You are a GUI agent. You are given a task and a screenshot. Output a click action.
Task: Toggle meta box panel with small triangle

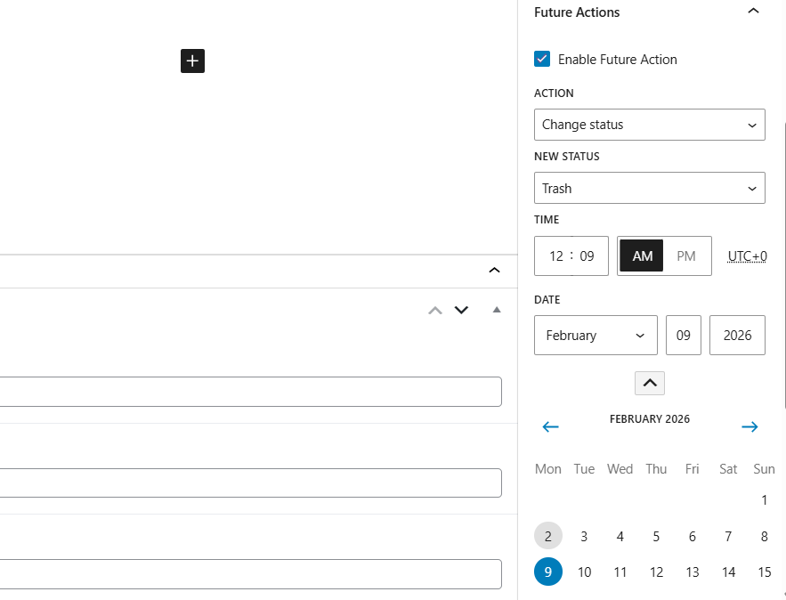tap(497, 310)
